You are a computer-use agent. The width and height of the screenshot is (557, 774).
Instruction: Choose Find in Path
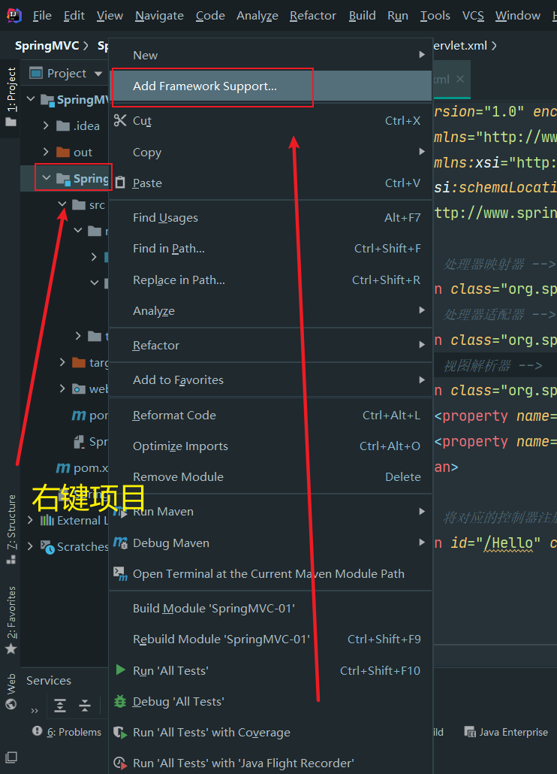[x=270, y=248]
